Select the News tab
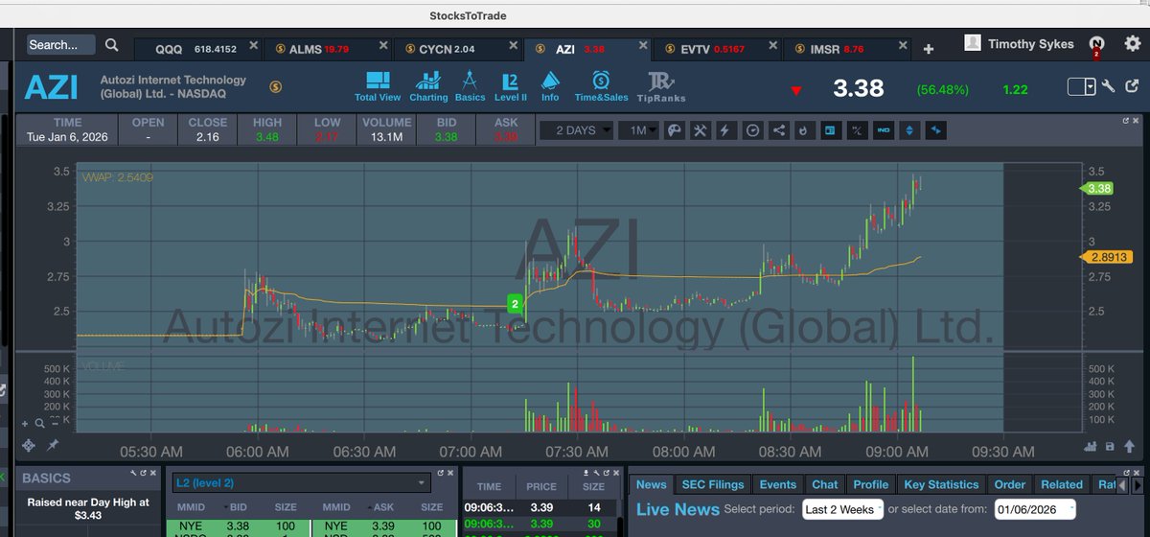The height and width of the screenshot is (537, 1150). click(652, 484)
